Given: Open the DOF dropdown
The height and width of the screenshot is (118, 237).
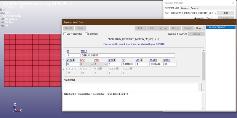Looking at the screenshot, I should [87, 64].
